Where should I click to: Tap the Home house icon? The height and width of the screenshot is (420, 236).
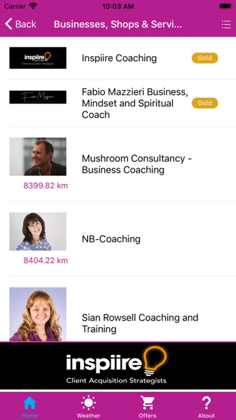pos(30,403)
